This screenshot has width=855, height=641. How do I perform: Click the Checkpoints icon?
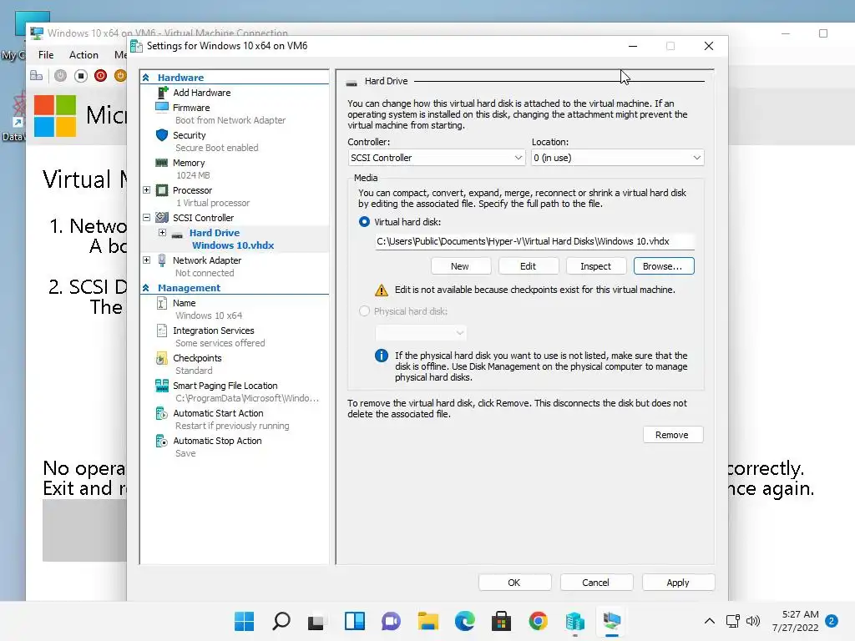(162, 358)
